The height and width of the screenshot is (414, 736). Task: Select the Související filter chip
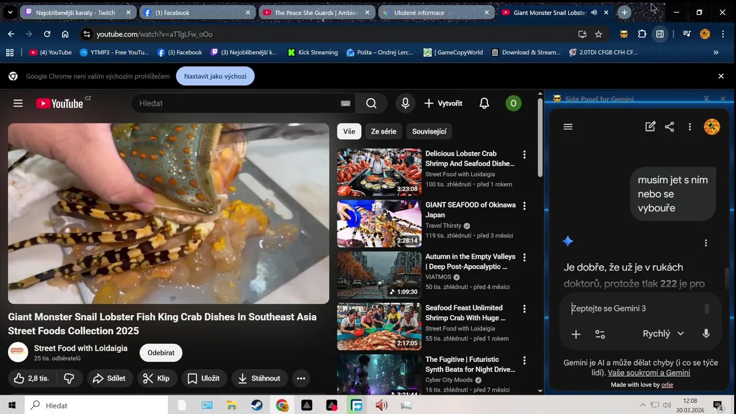(429, 132)
